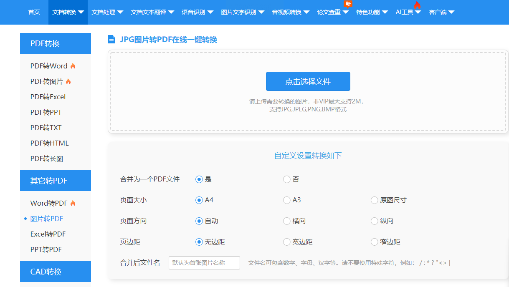Image resolution: width=509 pixels, height=287 pixels.
Task: Open the Excel转PDF sidebar link
Action: click(x=48, y=234)
